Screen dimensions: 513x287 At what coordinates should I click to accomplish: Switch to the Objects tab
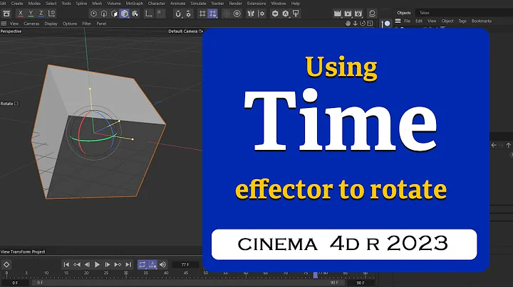coord(404,13)
